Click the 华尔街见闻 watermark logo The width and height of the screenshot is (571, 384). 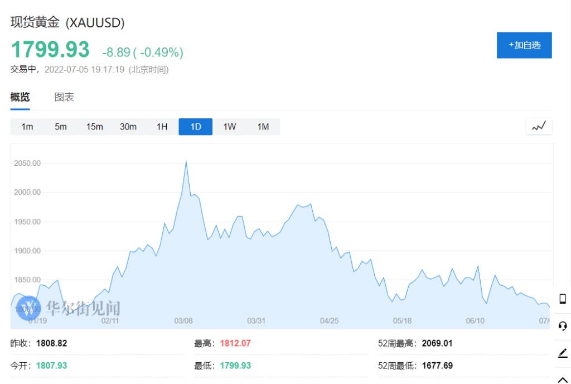point(68,308)
